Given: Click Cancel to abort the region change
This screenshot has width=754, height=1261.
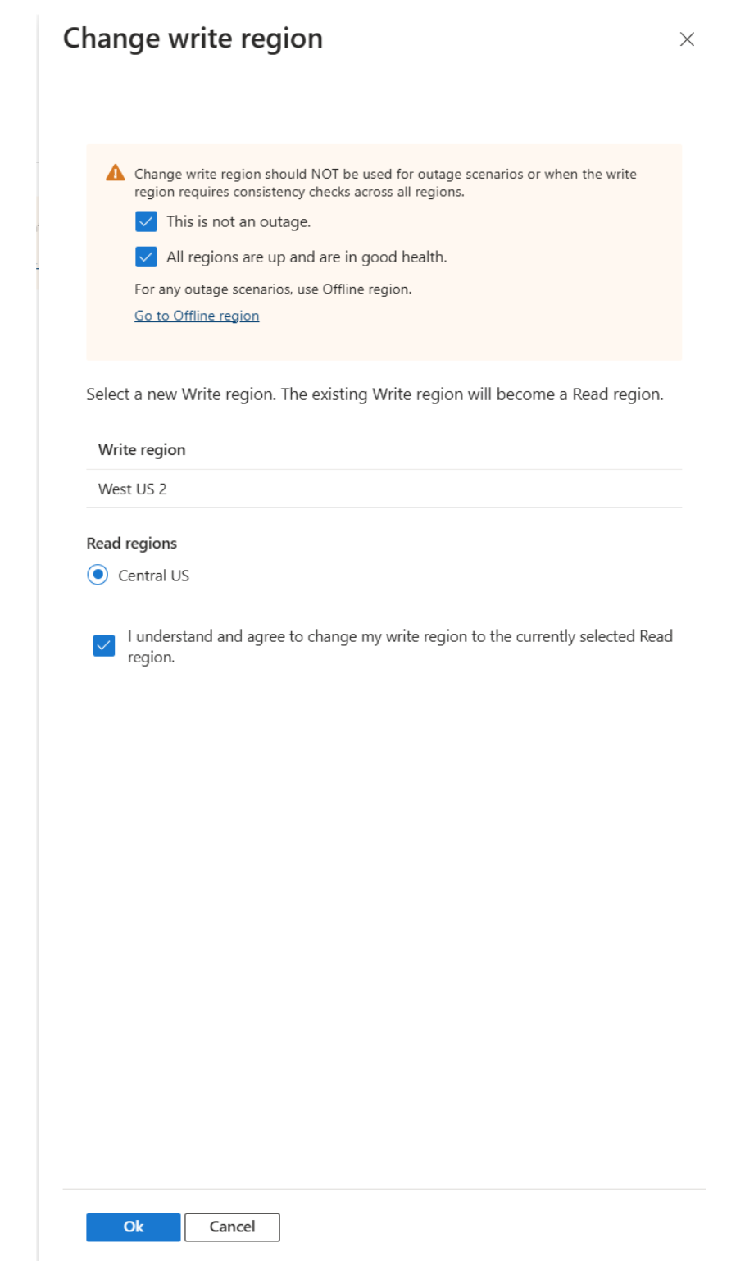Looking at the screenshot, I should click(232, 1227).
